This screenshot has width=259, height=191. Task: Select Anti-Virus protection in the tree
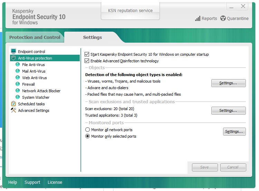(45, 58)
